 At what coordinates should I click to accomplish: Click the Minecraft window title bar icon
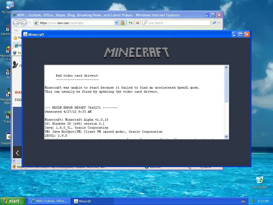pos(25,34)
